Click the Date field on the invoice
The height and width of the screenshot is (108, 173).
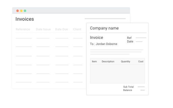coord(130,41)
